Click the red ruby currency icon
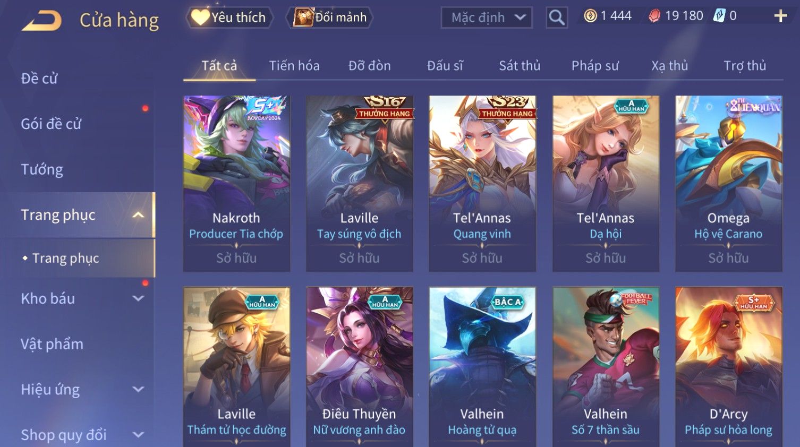This screenshot has height=447, width=800. click(654, 16)
